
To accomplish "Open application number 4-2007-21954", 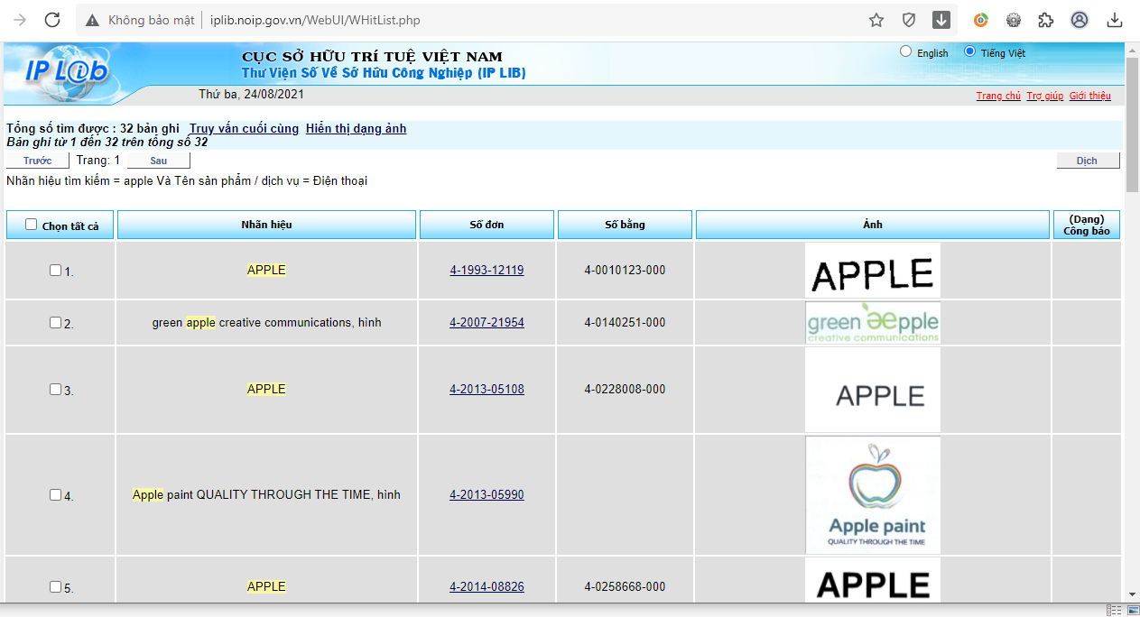I will tap(487, 323).
